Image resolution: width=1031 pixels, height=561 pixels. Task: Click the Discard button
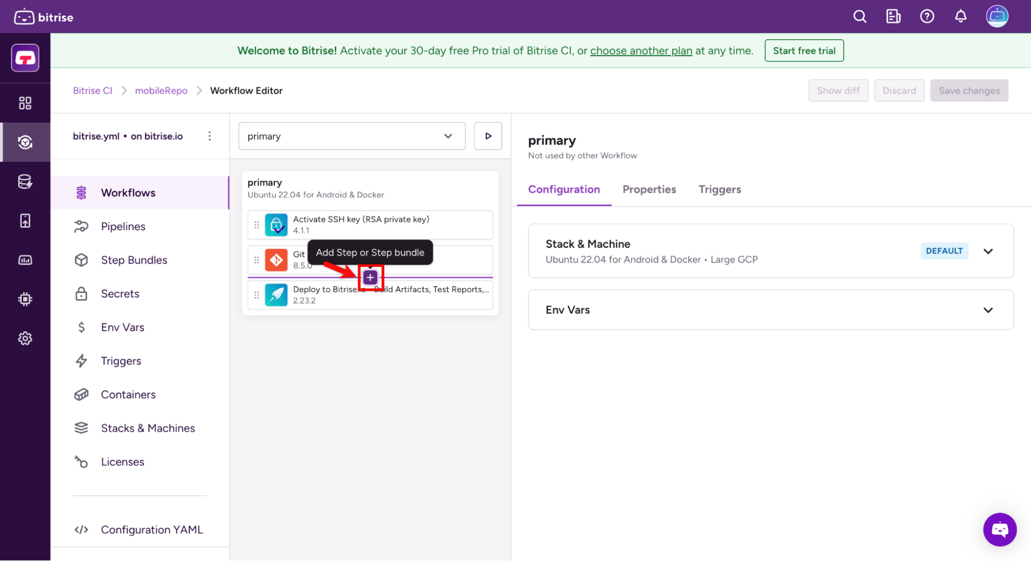[x=899, y=91]
